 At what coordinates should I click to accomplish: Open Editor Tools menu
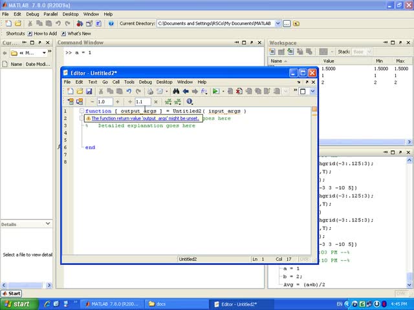[129, 82]
